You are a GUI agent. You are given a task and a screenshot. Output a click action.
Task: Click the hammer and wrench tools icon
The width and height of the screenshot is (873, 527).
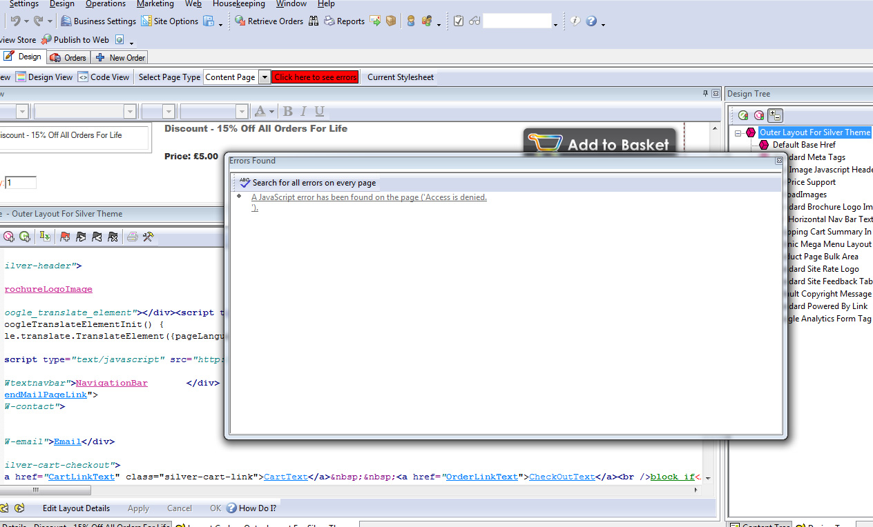(x=148, y=237)
